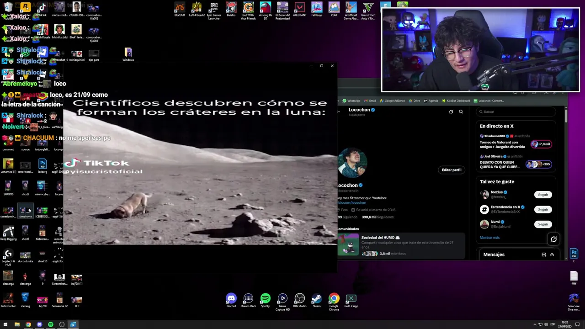Click the 398,6 mil Seguidores count

(378, 217)
